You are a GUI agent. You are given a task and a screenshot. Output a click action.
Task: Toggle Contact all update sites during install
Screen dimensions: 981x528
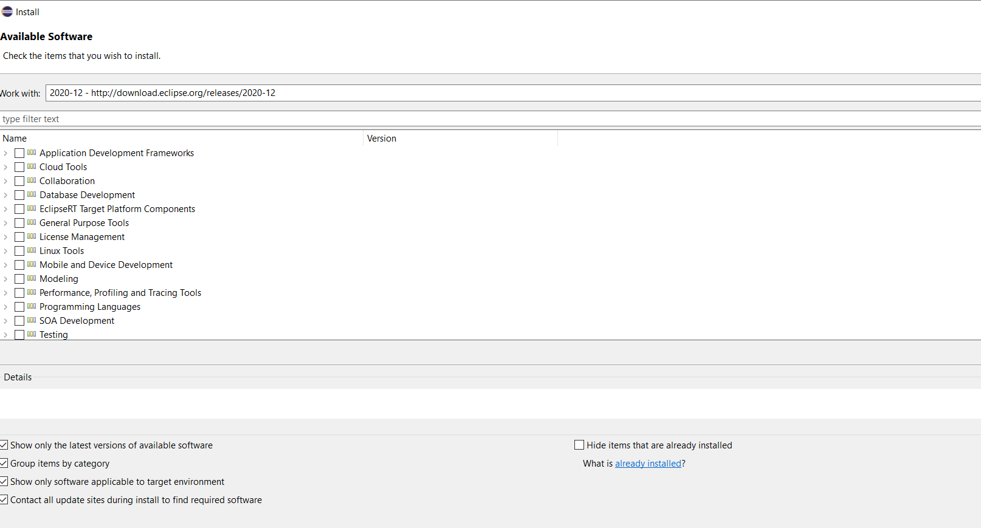coord(4,499)
